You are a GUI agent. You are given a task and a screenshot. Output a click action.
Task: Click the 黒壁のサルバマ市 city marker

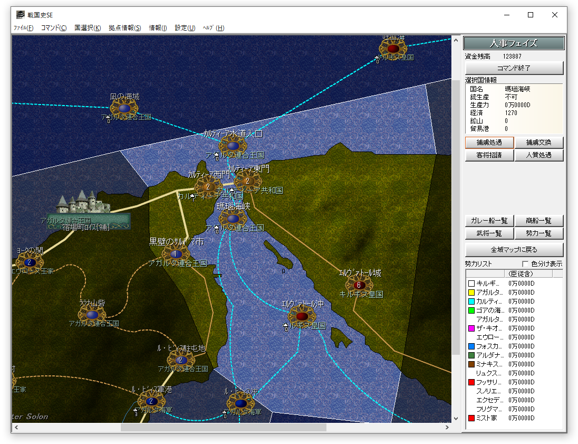click(x=175, y=254)
